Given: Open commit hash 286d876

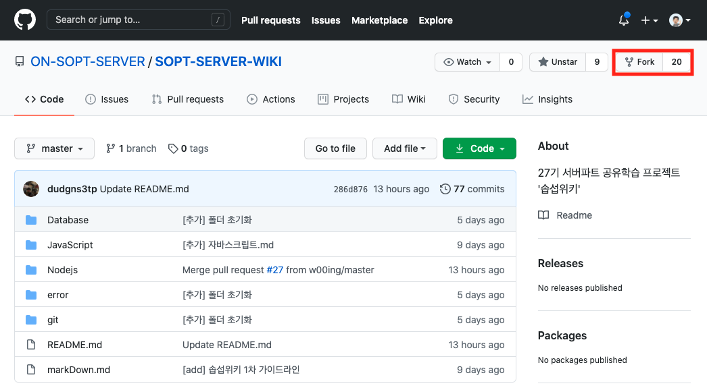Looking at the screenshot, I should point(350,190).
